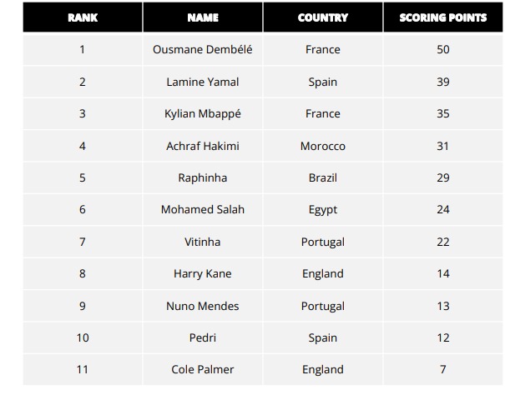
Task: Select the Lamine Yamal name cell
Action: (x=203, y=82)
